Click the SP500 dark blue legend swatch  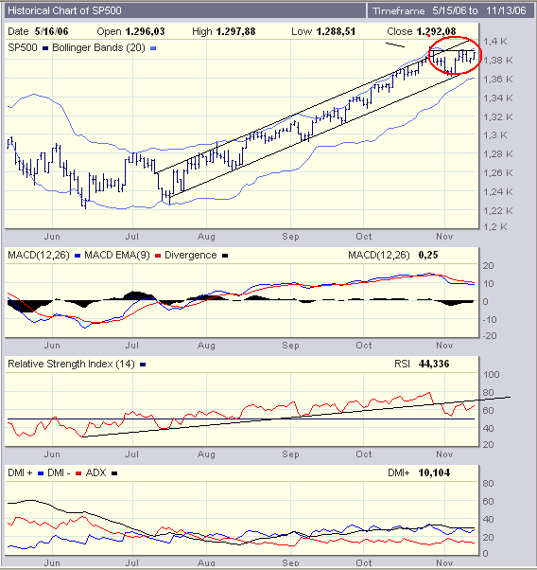point(45,48)
